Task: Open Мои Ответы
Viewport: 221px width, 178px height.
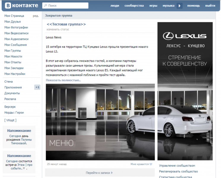Action: point(13,62)
